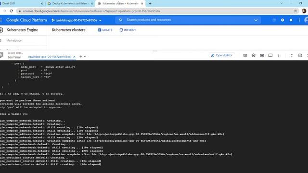Open Cloud Shell in a new window
308x173 pixels.
[x=300, y=55]
